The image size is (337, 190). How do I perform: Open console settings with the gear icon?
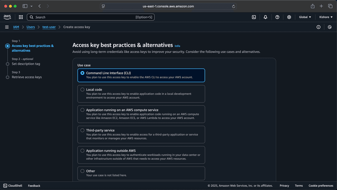coord(289,17)
